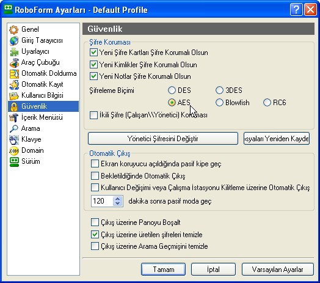
Task: Confirm settings with Tamam
Action: (x=163, y=270)
